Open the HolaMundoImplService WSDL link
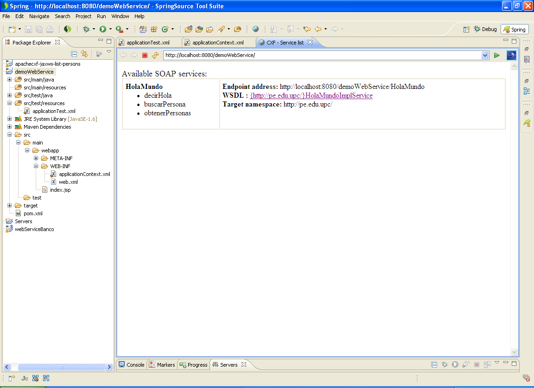Viewport: 534px width, 388px height. (311, 95)
